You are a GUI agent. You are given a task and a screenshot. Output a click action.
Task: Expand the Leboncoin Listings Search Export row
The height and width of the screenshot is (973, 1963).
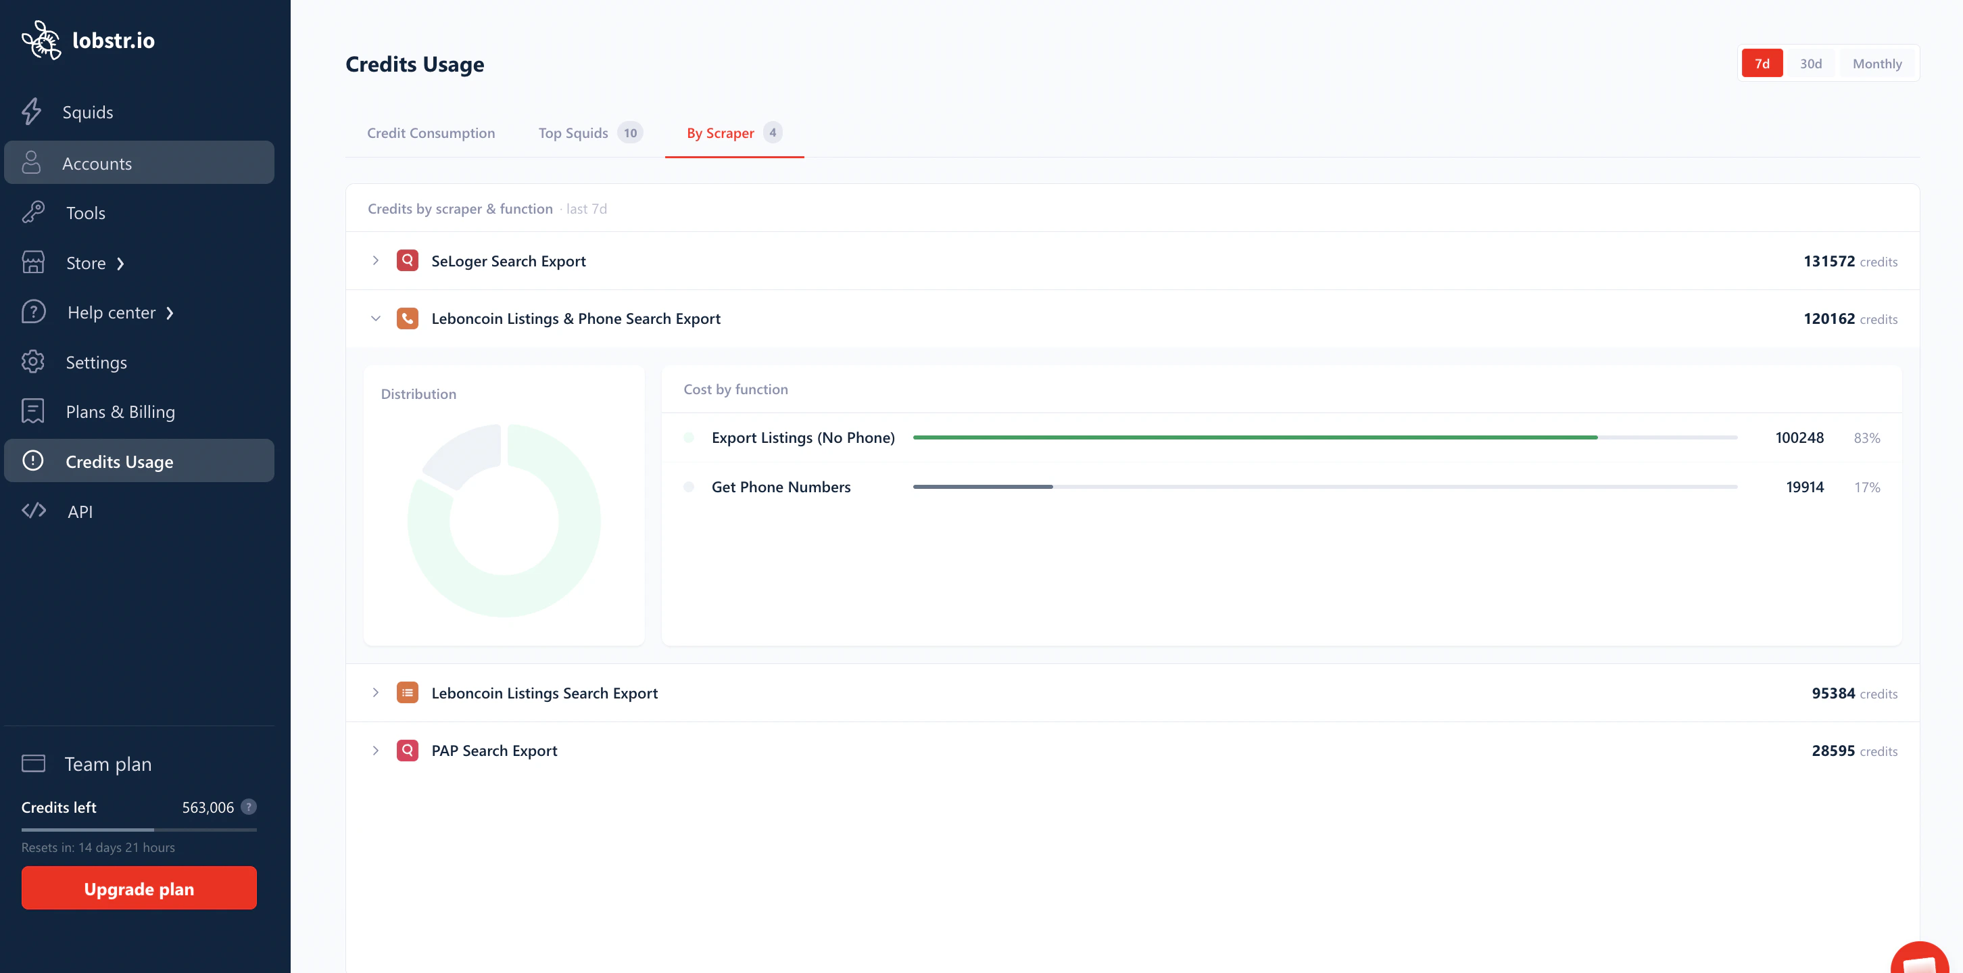(376, 692)
